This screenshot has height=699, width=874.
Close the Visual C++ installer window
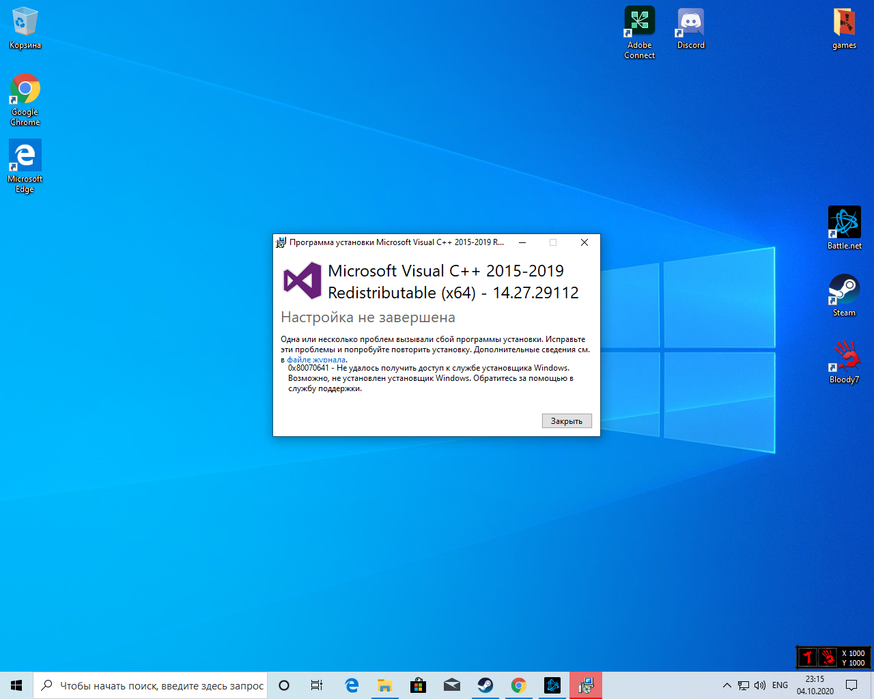point(584,242)
